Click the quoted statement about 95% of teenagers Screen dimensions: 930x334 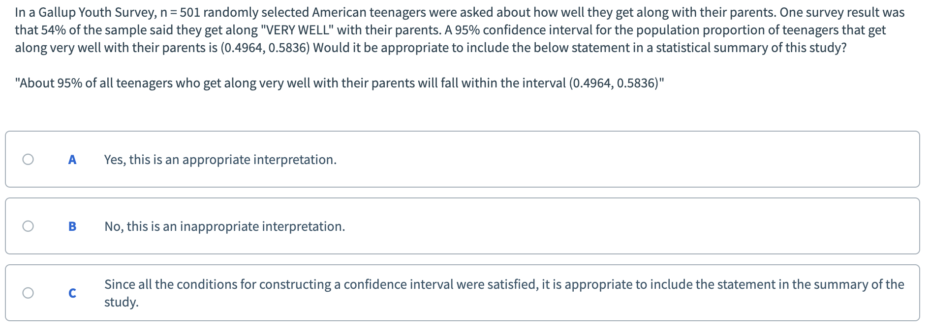(340, 83)
